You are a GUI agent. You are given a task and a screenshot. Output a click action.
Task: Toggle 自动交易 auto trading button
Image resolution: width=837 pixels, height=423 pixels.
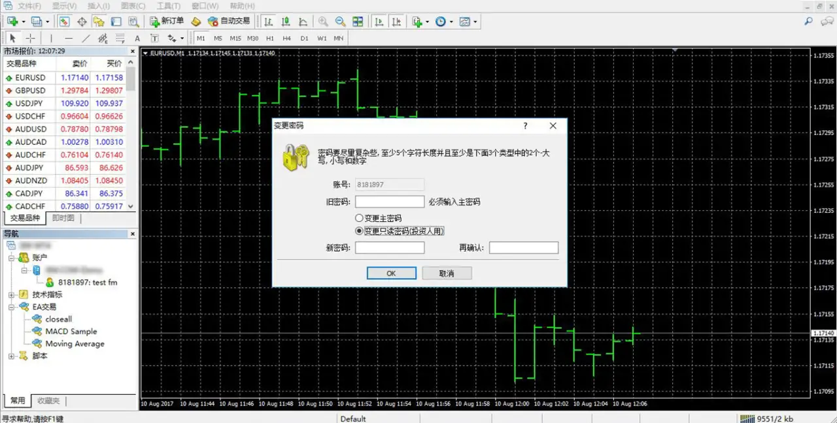[x=229, y=22]
